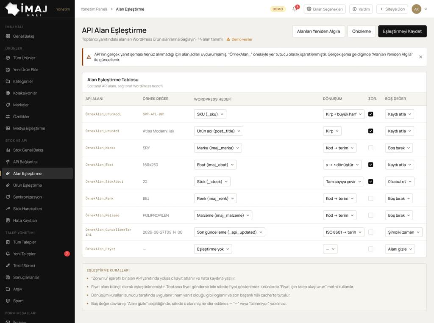The image size is (434, 323).
Task: Dismiss the warning banner with X
Action: (420, 57)
